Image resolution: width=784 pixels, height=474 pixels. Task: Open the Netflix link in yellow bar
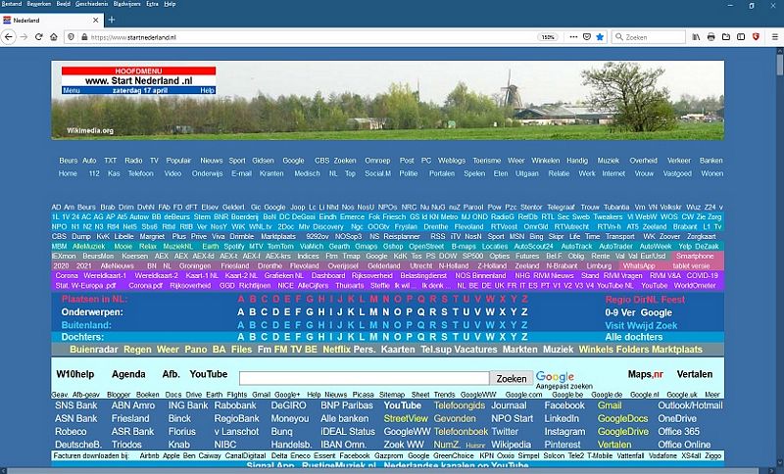coord(336,350)
